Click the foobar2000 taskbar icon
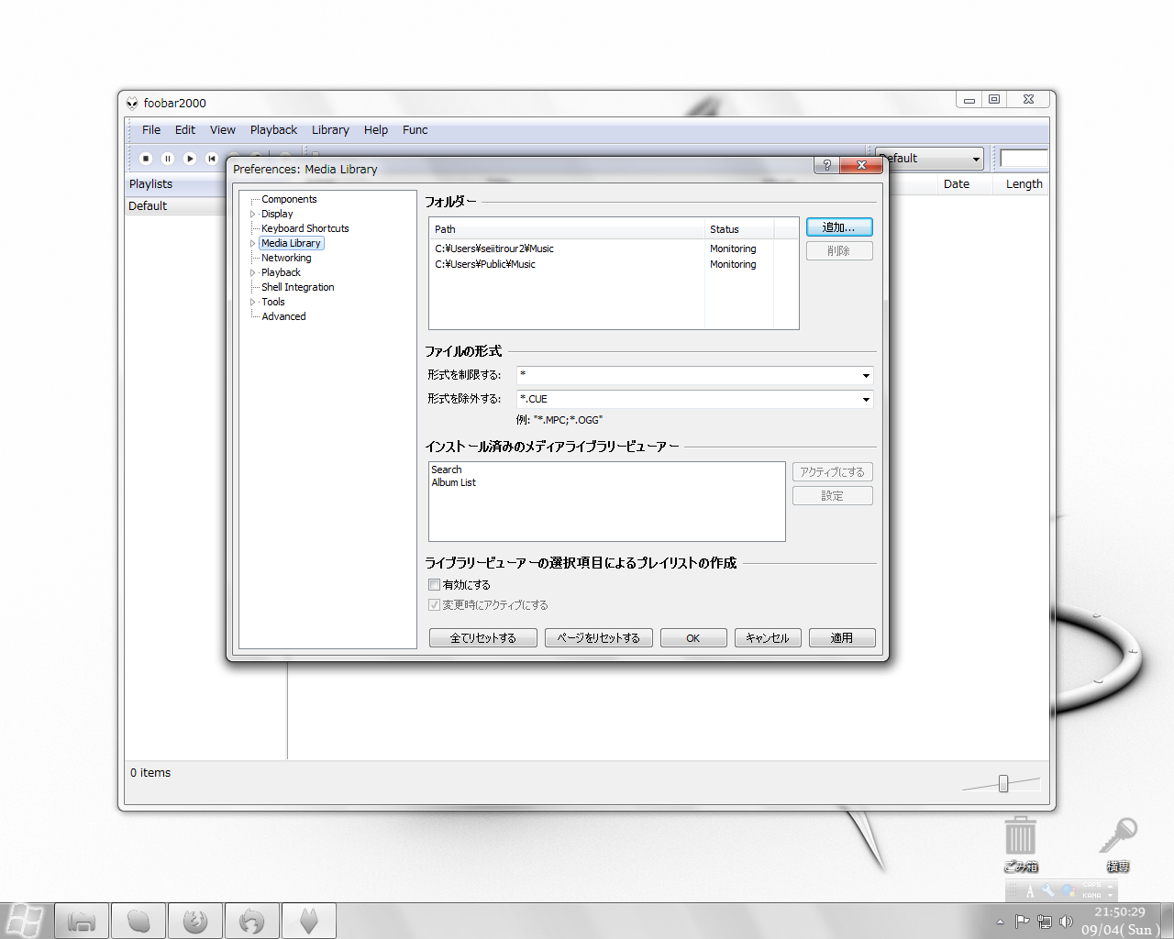Viewport: 1174px width, 939px height. click(x=309, y=921)
